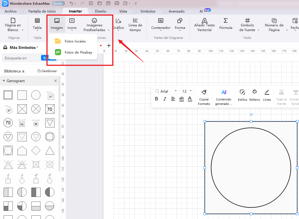Toggle italic text formatting
Viewport: 299px width, 219px height.
coord(165,99)
